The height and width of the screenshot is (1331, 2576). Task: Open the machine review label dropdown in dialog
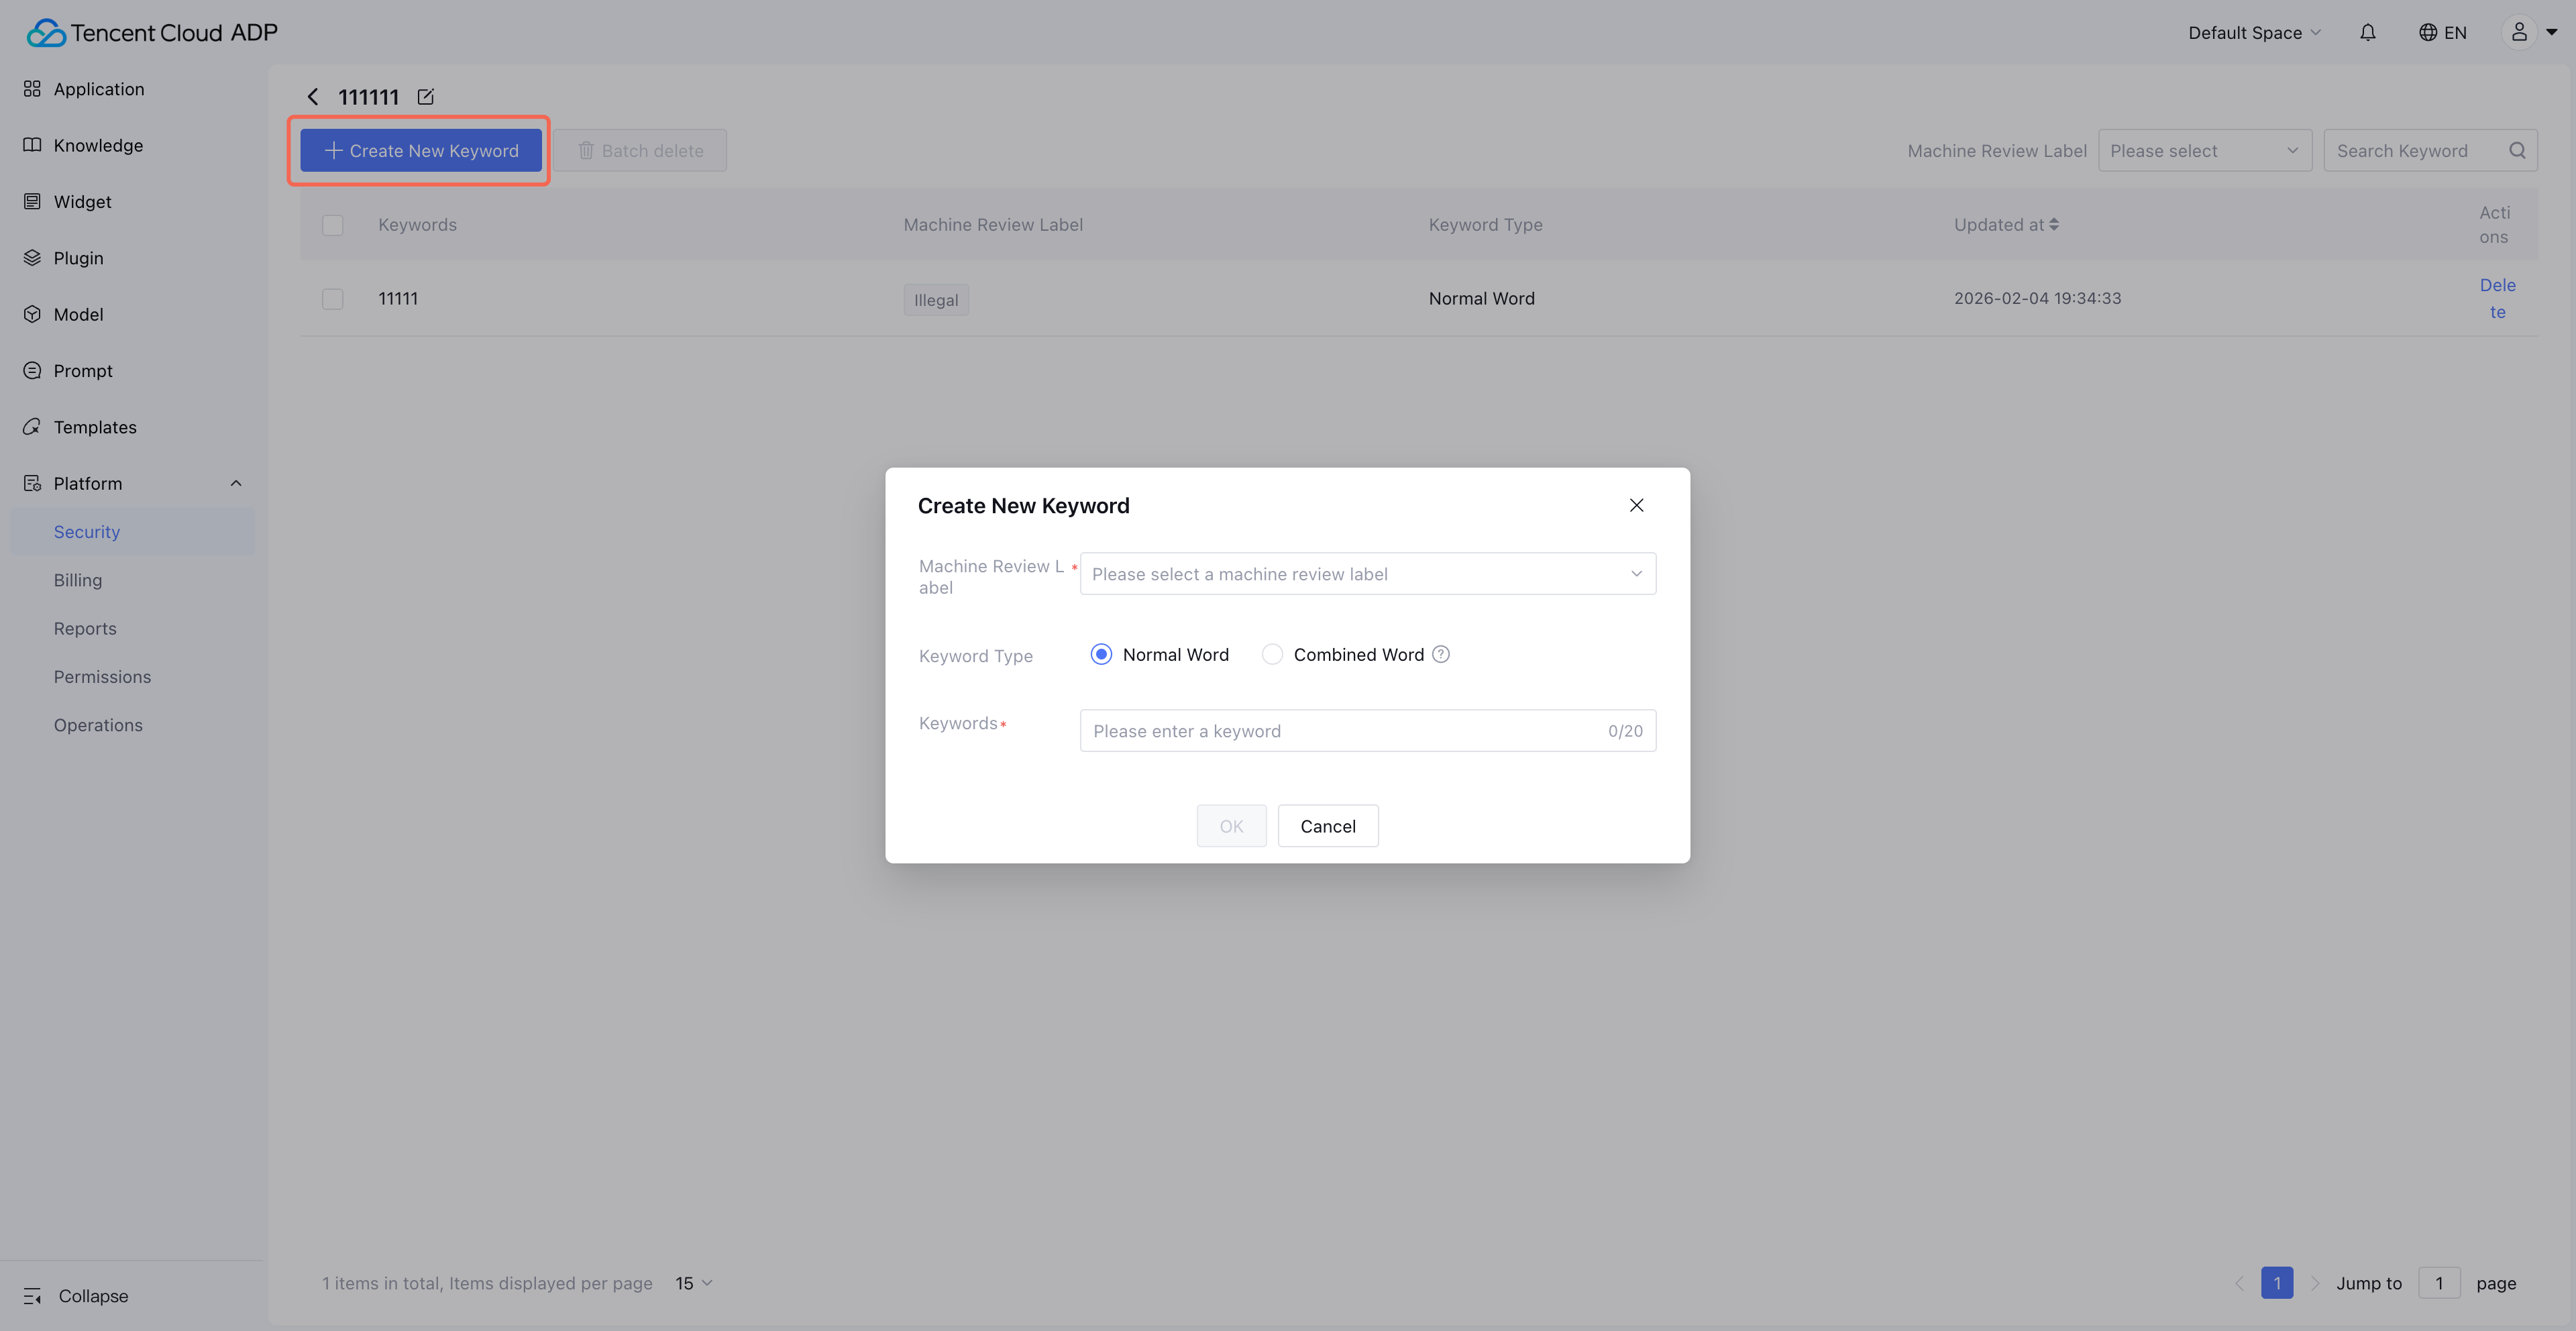coord(1367,574)
